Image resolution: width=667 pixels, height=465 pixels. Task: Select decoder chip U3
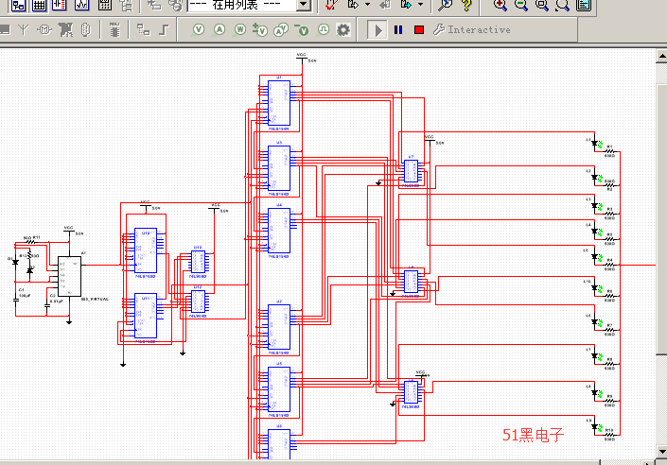click(279, 168)
